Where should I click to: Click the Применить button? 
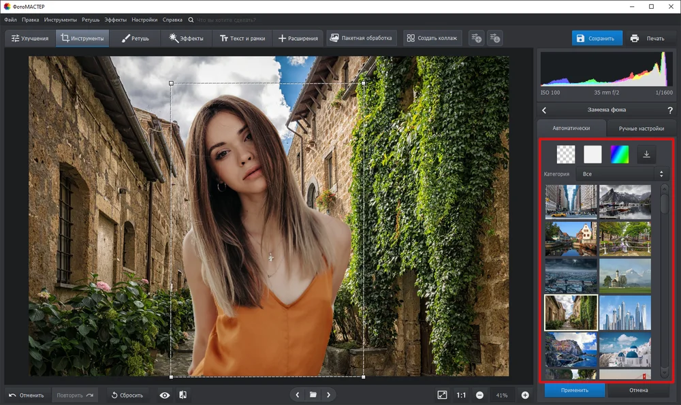pyautogui.click(x=575, y=390)
